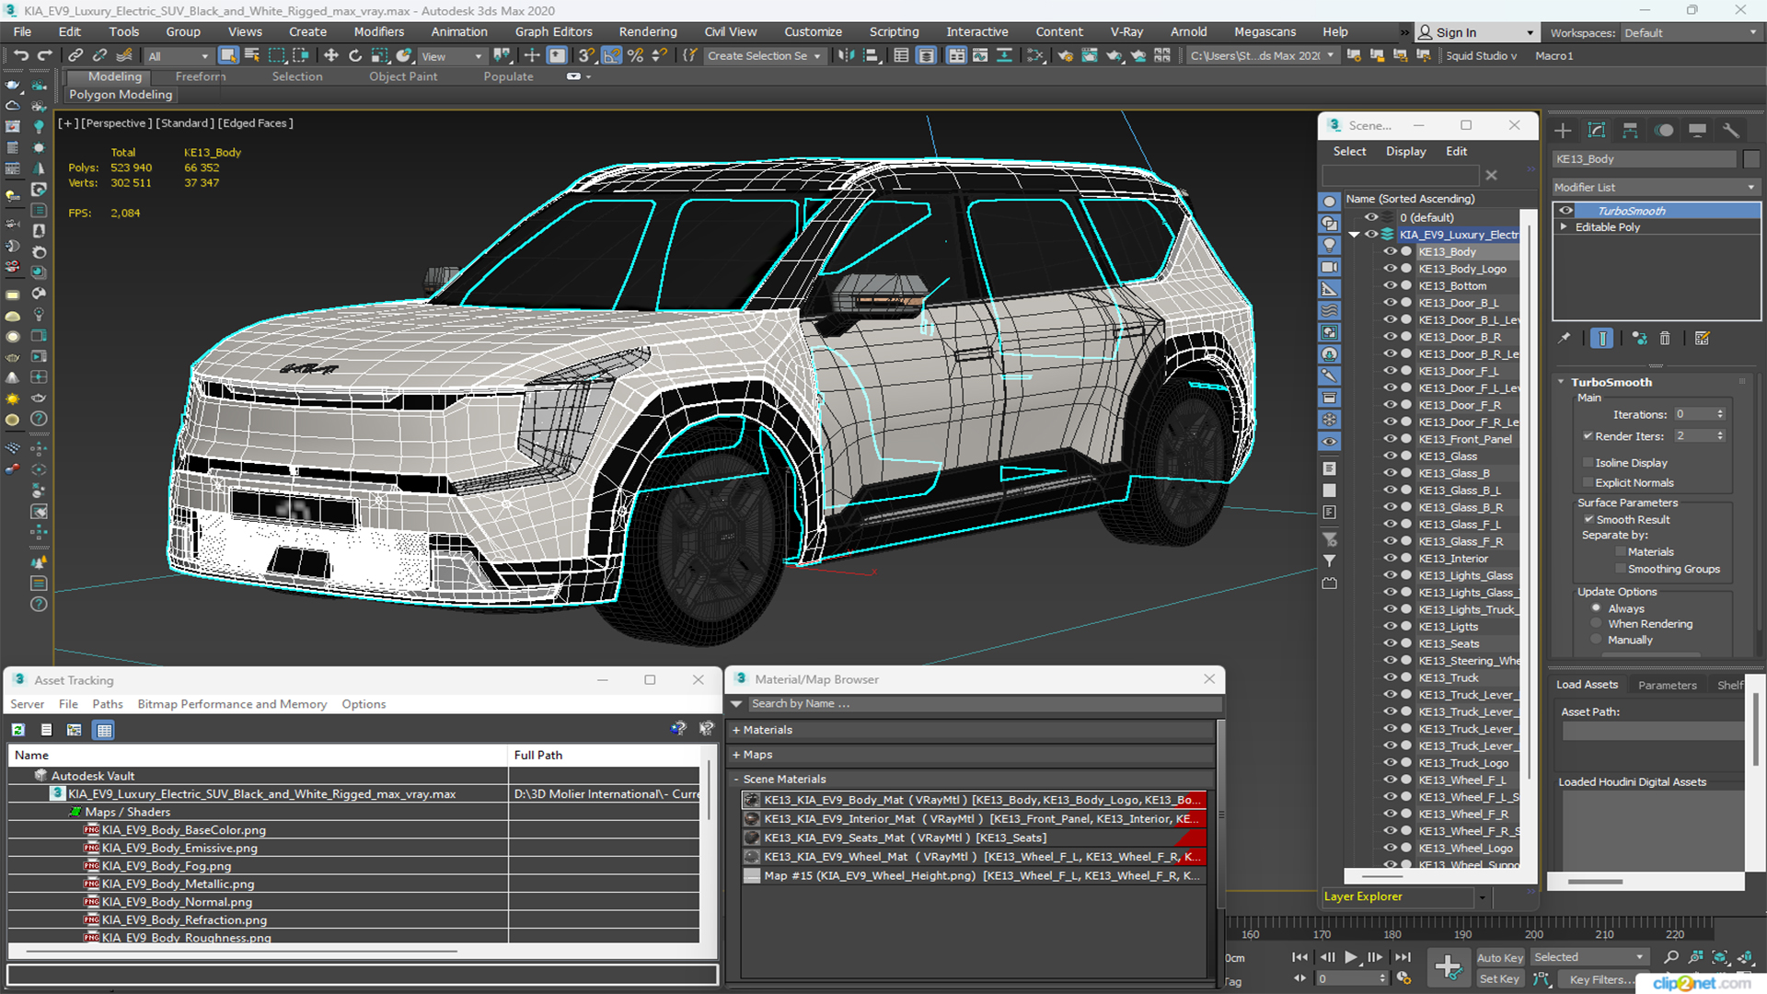Activate the Select and Link tool
This screenshot has height=994, width=1767.
click(75, 56)
